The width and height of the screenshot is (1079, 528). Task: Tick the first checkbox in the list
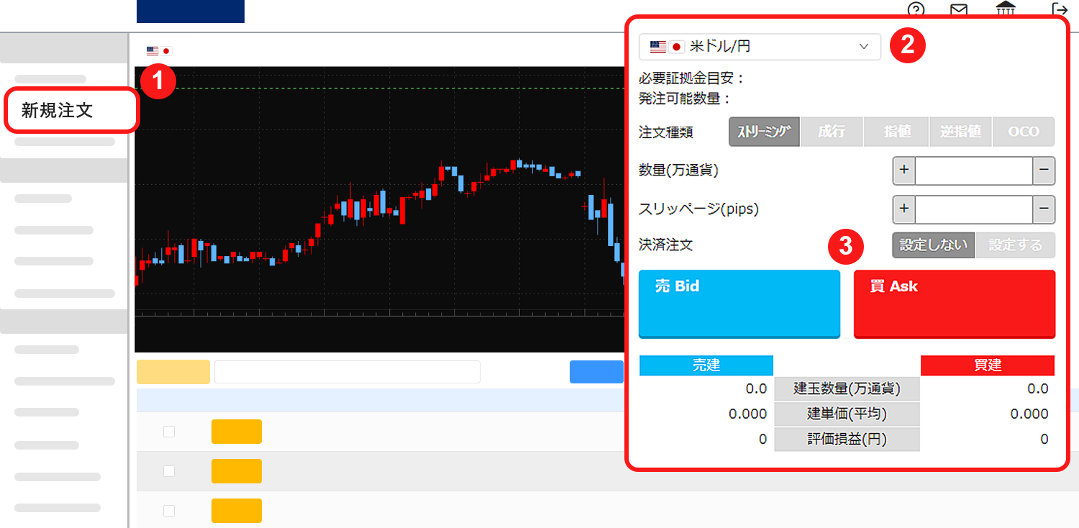pyautogui.click(x=169, y=432)
